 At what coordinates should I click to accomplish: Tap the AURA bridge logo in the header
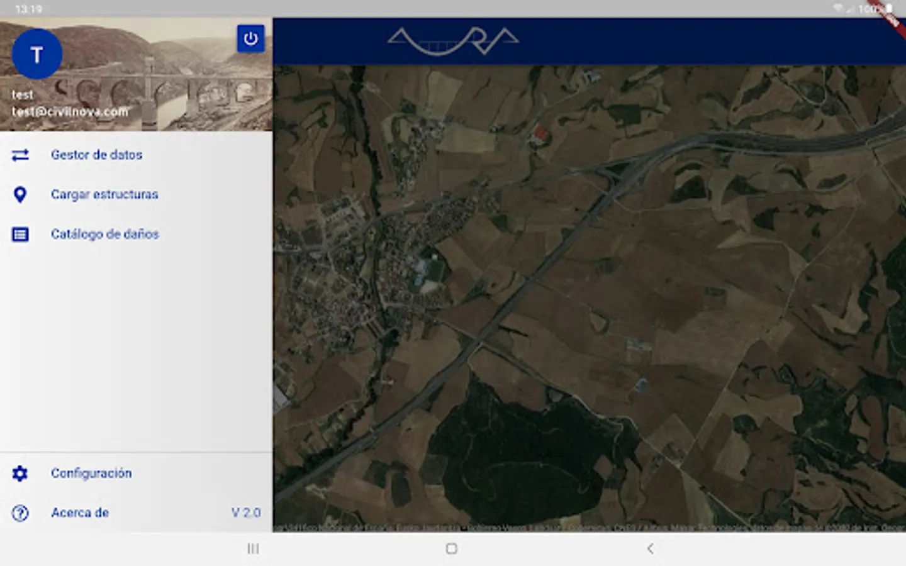pos(452,40)
